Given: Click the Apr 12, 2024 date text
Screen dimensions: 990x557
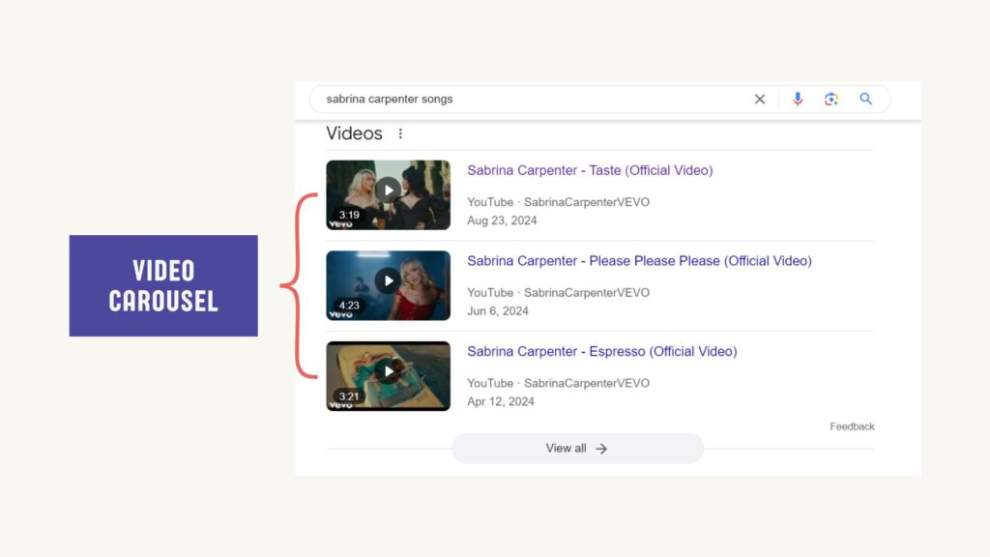Looking at the screenshot, I should 501,401.
